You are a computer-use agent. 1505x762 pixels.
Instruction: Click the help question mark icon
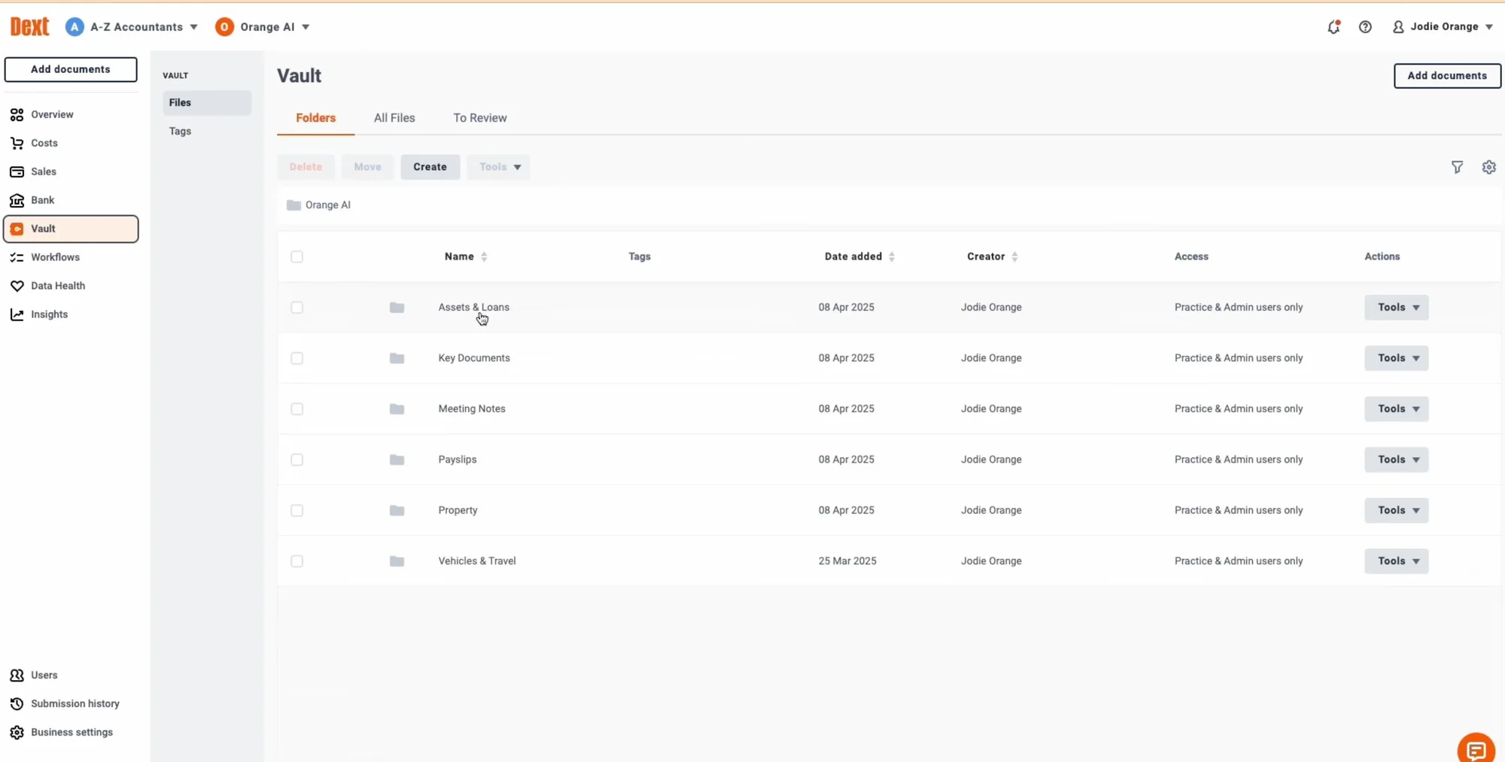tap(1365, 27)
